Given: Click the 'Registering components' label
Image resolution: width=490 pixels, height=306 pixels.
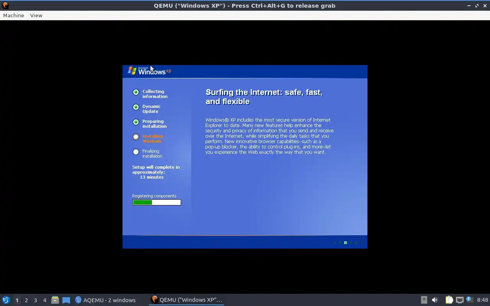Looking at the screenshot, I should (154, 196).
